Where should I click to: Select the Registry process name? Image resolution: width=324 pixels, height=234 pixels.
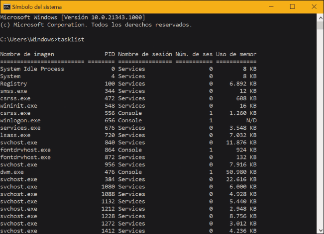point(13,84)
